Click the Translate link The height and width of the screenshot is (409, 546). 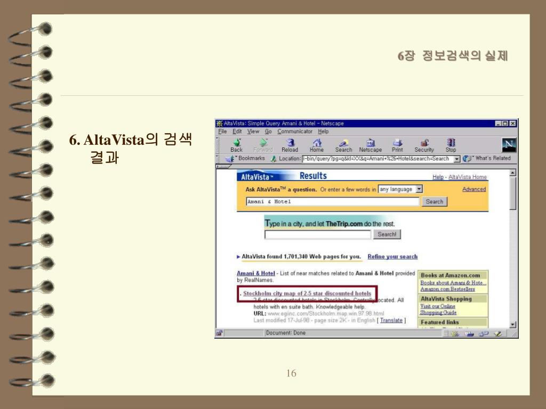point(391,320)
